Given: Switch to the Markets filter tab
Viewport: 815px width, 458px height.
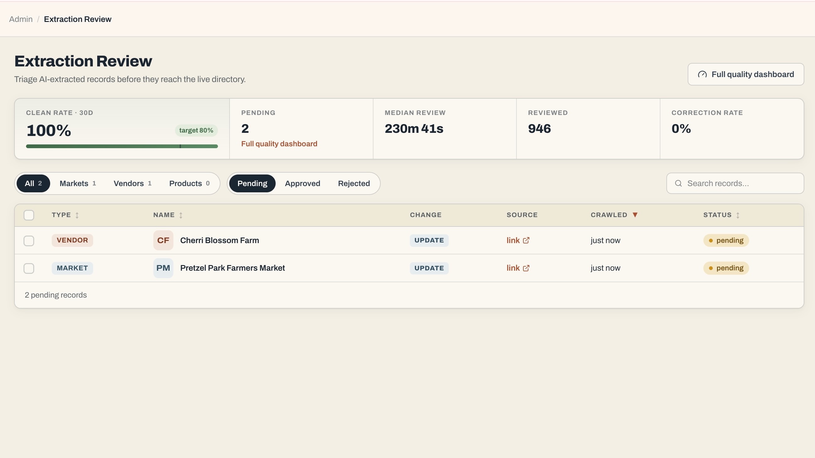Looking at the screenshot, I should coord(78,183).
